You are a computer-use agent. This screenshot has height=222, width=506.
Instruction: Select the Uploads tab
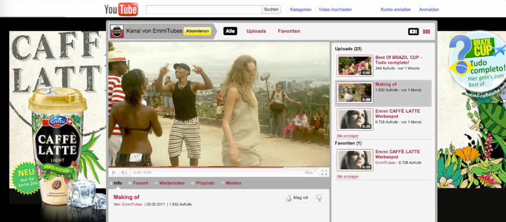[256, 31]
